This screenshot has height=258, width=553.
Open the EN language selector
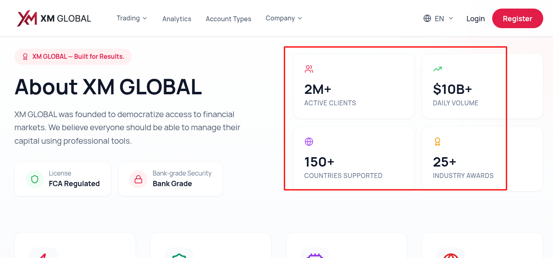point(438,18)
